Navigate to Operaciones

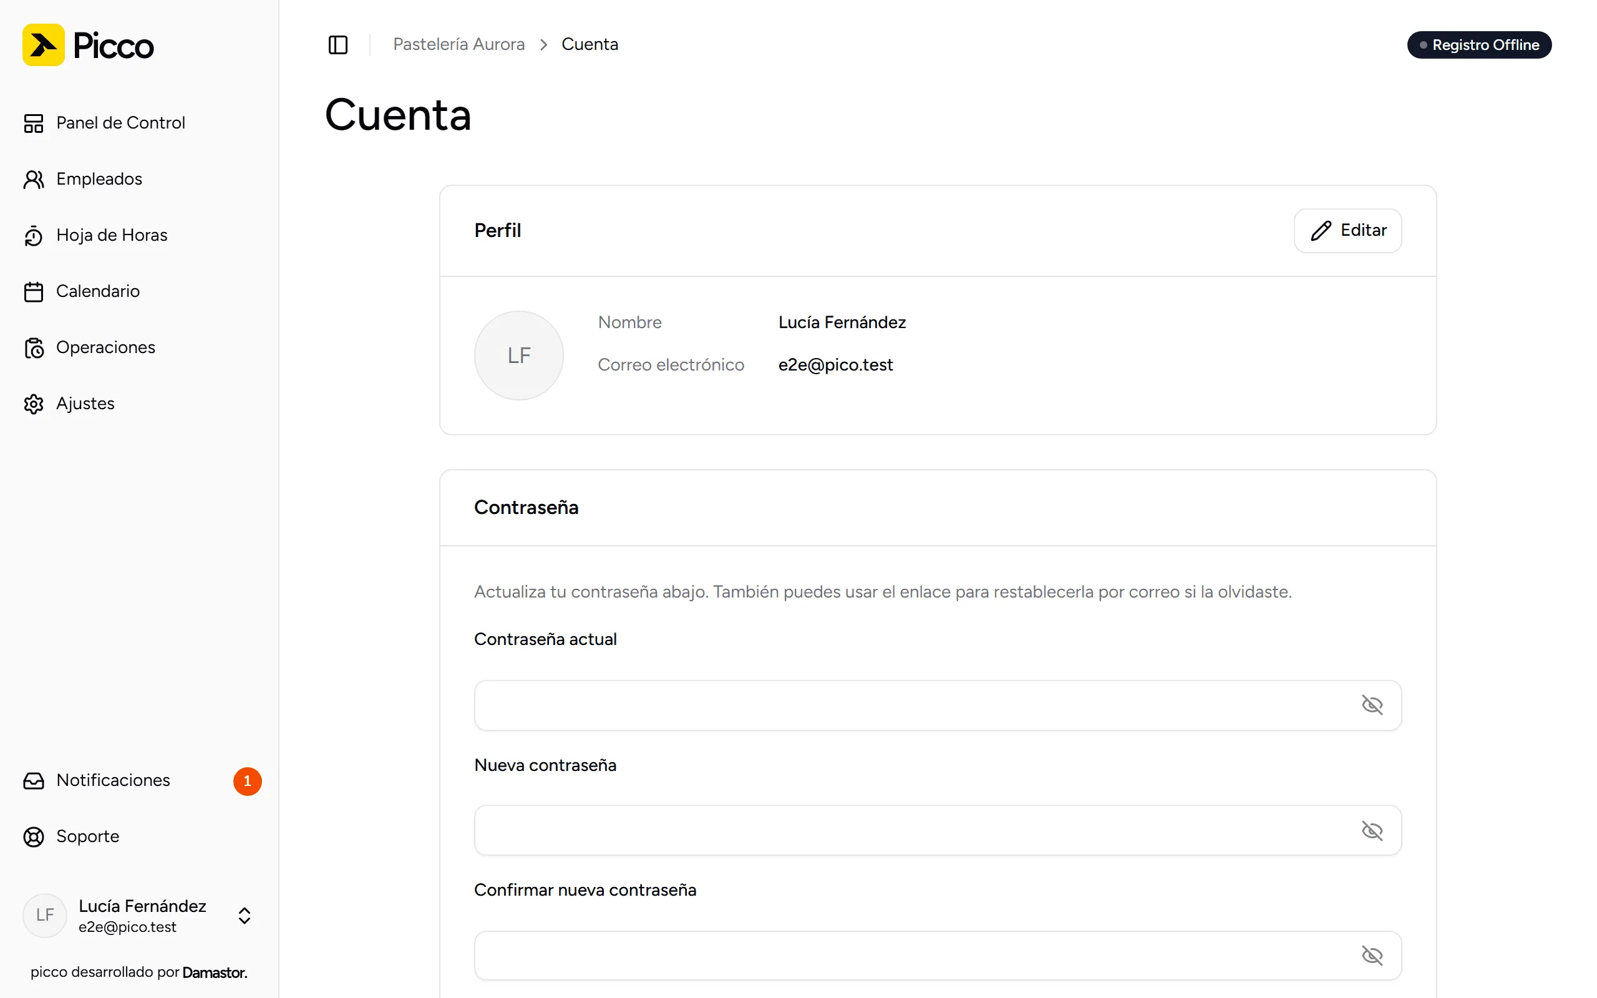(x=139, y=347)
